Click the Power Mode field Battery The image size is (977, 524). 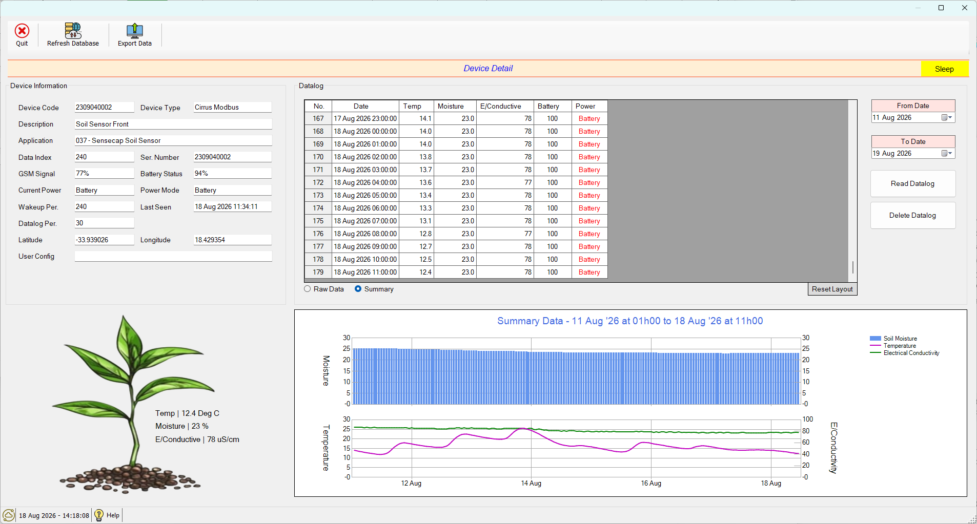pyautogui.click(x=232, y=190)
